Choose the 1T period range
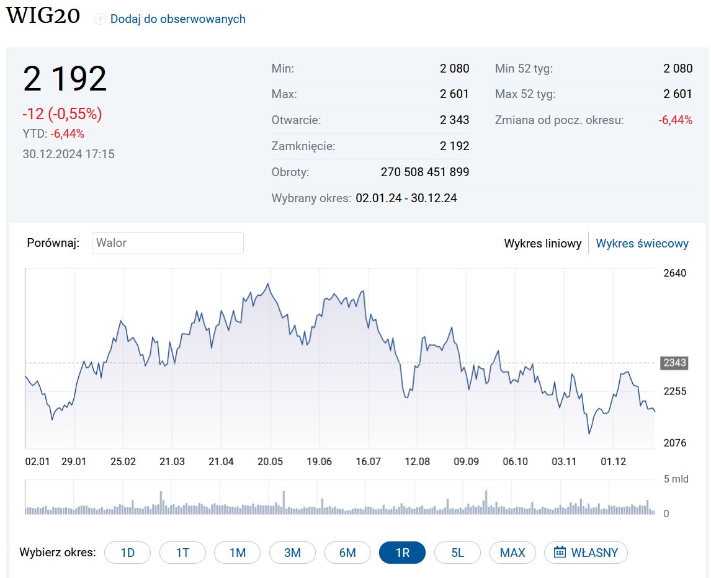 182,553
